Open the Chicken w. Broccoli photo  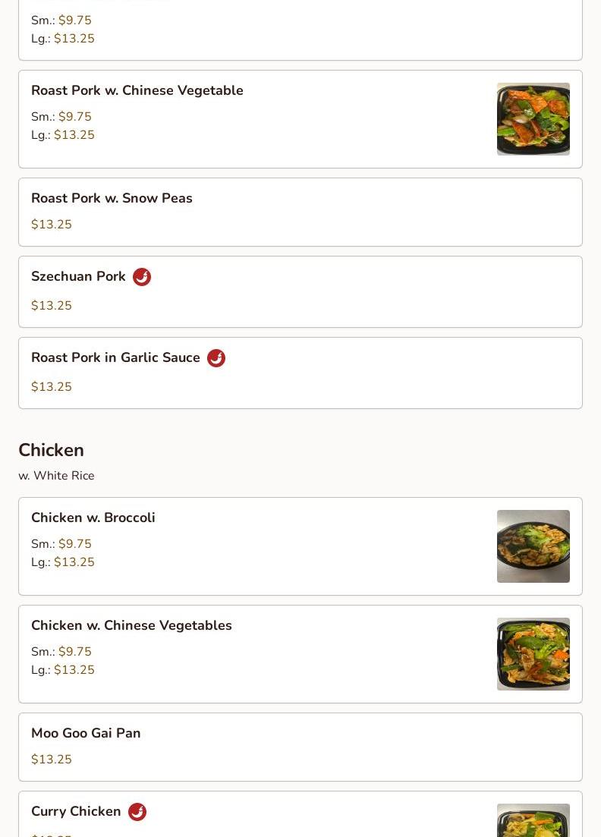(533, 546)
